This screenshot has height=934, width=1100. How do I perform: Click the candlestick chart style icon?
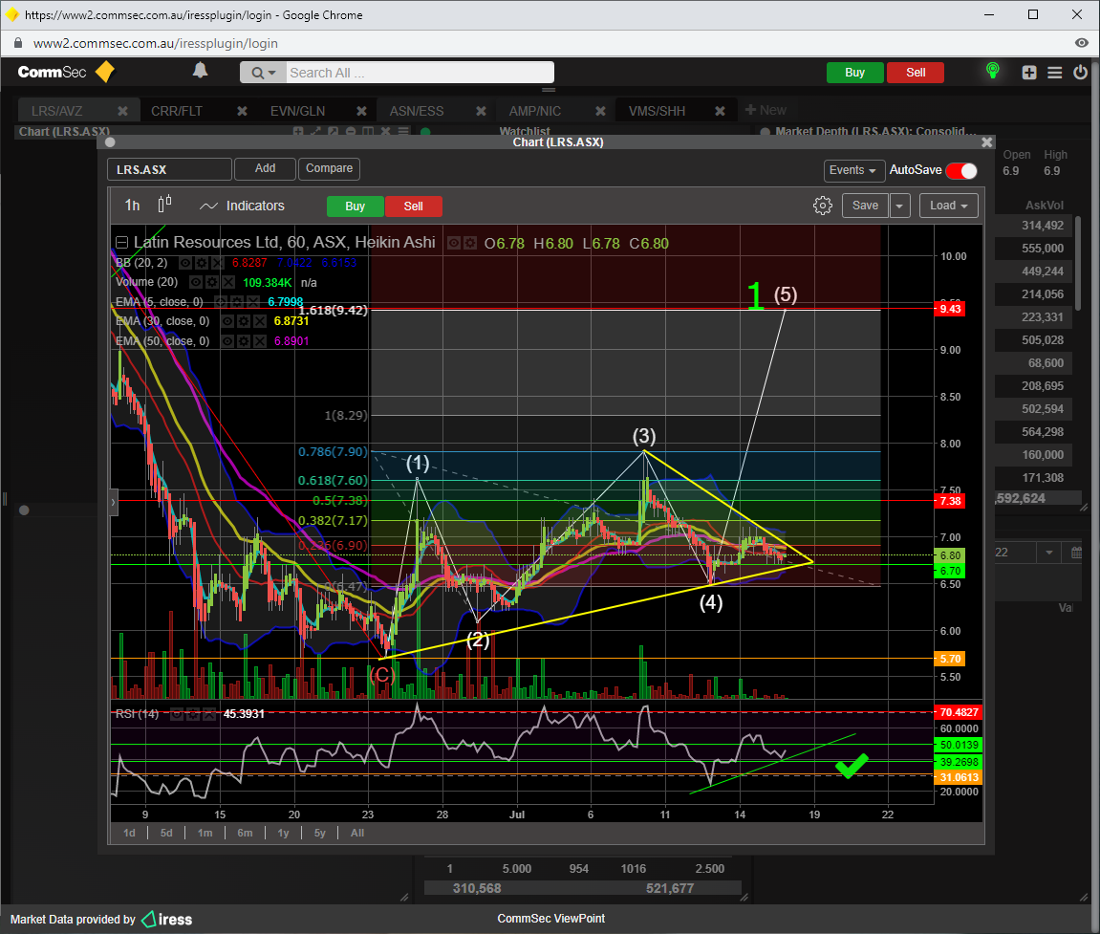point(164,205)
